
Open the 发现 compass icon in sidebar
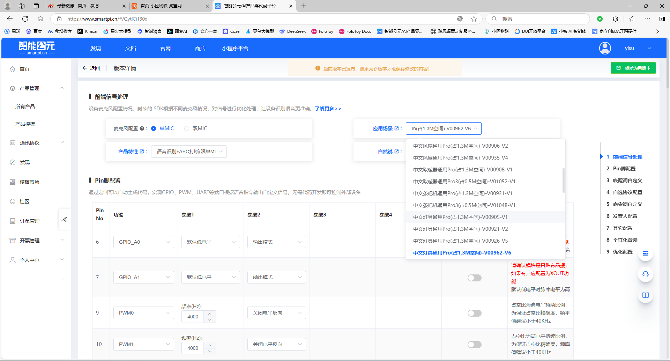click(x=13, y=162)
